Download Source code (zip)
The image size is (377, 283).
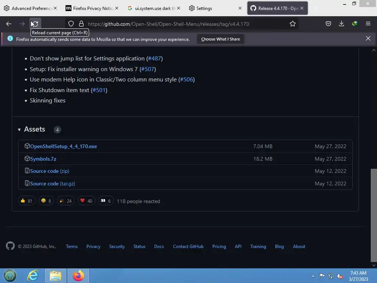(50, 171)
